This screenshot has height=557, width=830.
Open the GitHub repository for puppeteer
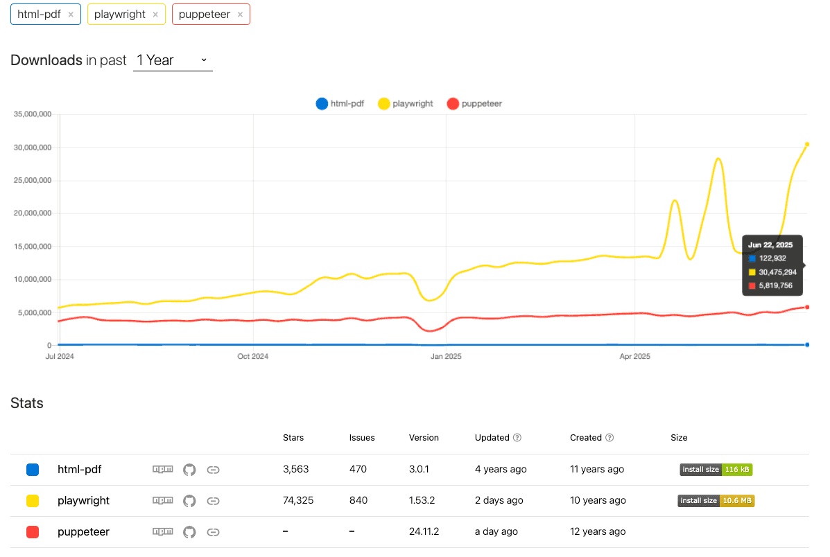tap(189, 531)
